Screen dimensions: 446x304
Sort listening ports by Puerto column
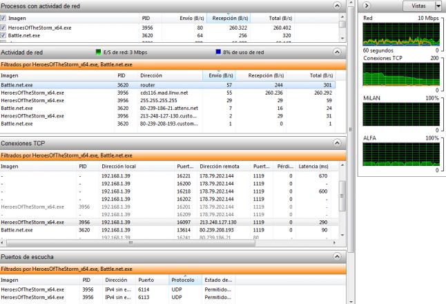(152, 280)
